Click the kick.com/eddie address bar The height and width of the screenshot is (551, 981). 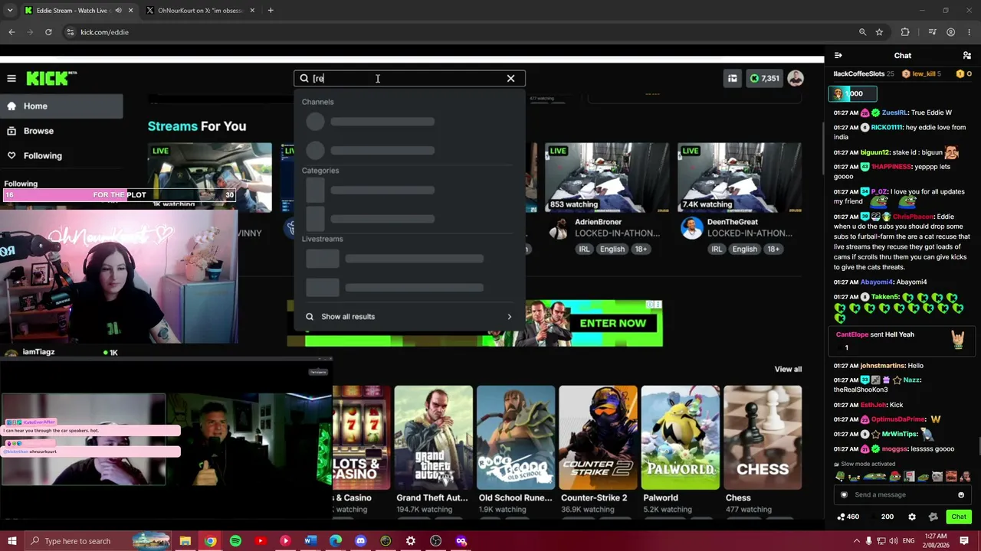pyautogui.click(x=460, y=32)
